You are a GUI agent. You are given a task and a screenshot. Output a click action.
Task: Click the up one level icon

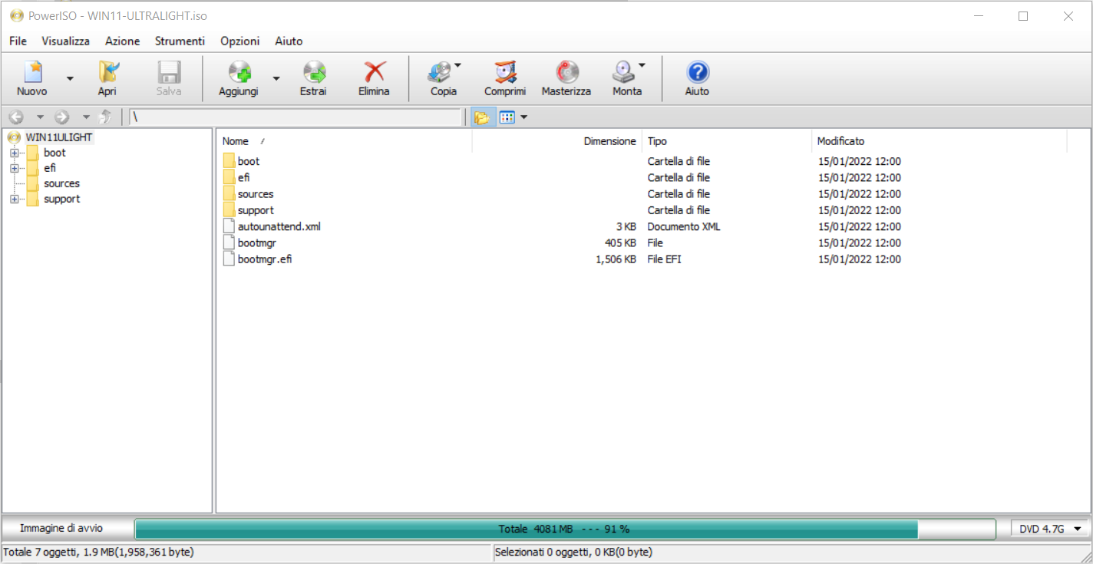106,117
